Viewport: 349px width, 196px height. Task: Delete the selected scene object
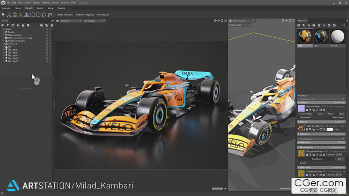pyautogui.click(x=52, y=25)
